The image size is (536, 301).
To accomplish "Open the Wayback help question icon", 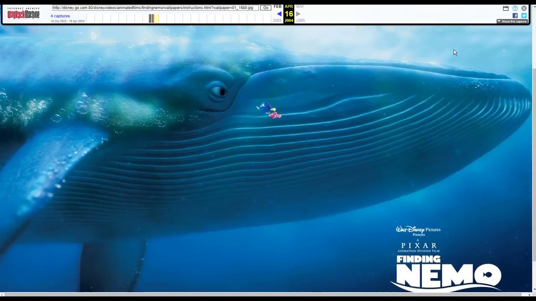I will (515, 8).
